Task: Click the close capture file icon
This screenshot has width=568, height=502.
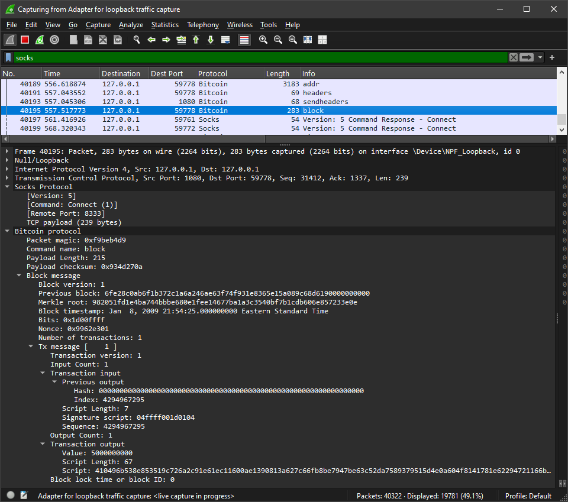Action: [103, 40]
